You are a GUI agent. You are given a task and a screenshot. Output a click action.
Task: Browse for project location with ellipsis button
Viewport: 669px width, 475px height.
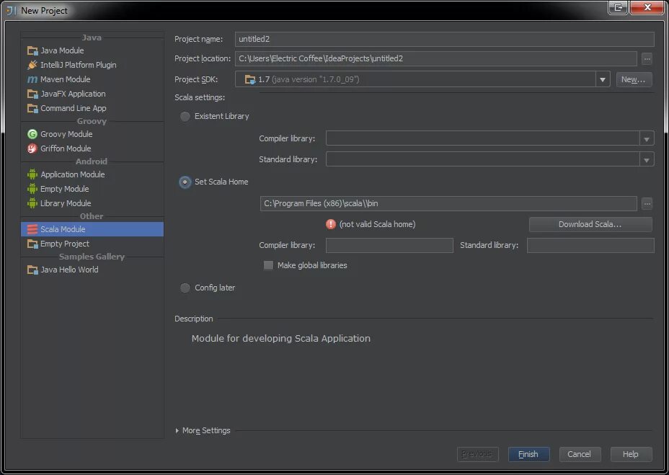pos(647,59)
